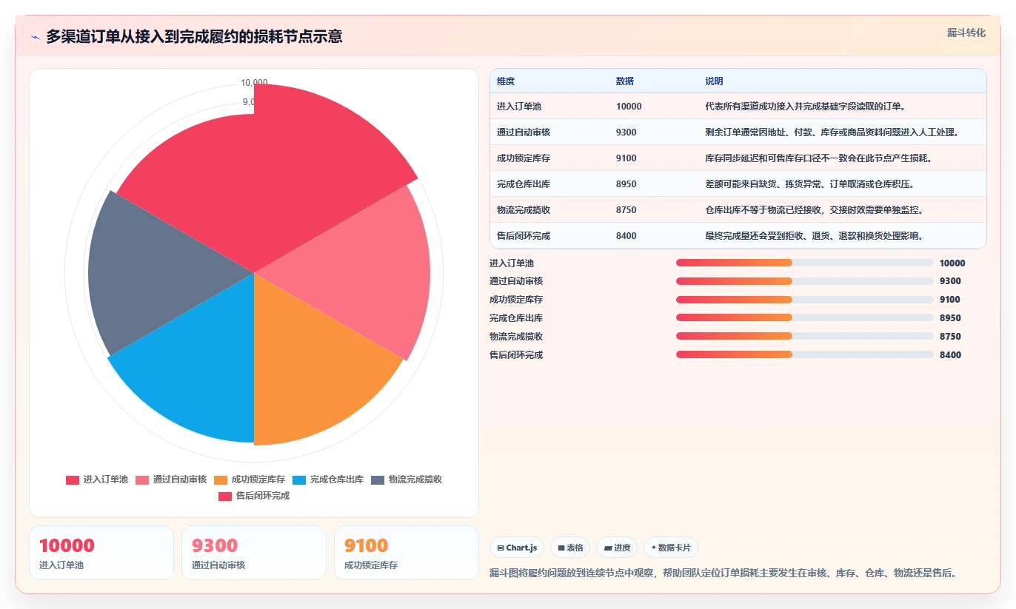The height and width of the screenshot is (609, 1016).
Task: Click the description starting with 剩余订单通常因地址
Action: (x=832, y=132)
